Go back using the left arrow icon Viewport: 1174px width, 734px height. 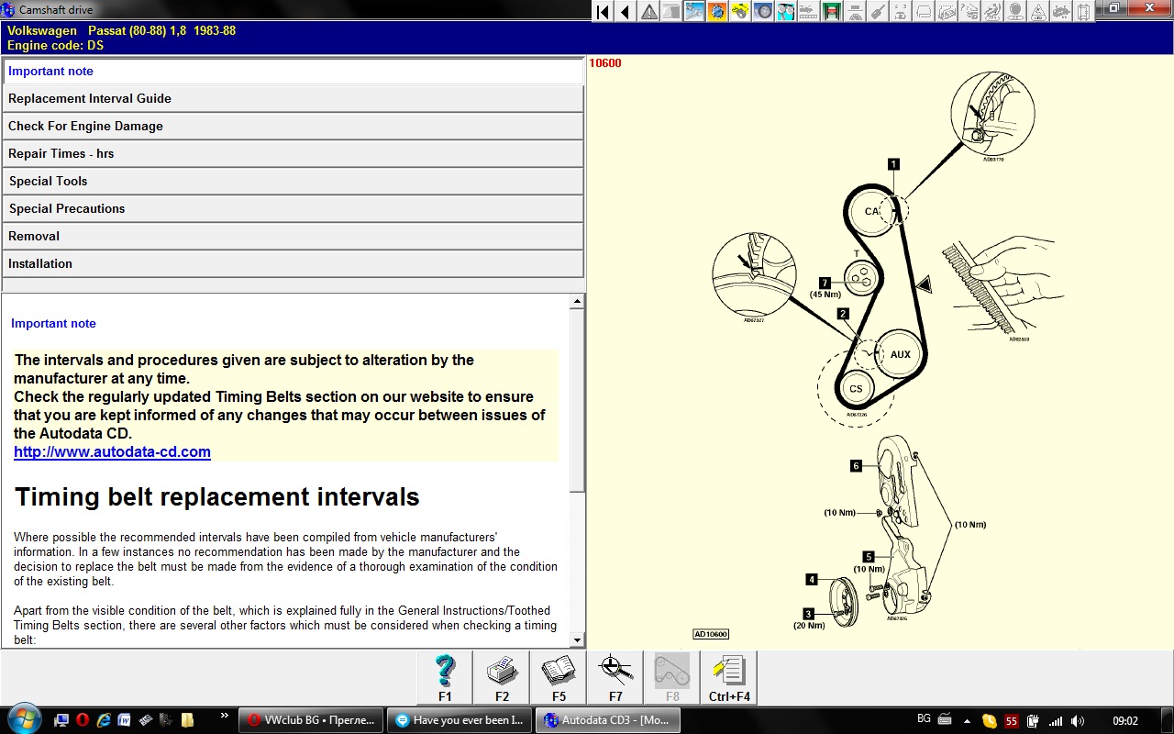pyautogui.click(x=626, y=12)
